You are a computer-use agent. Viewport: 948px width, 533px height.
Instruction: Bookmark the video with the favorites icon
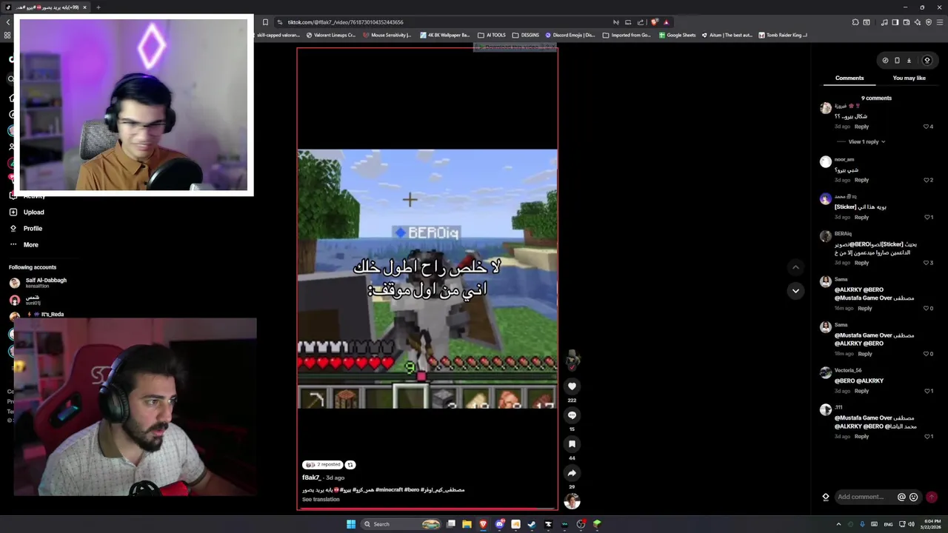(x=572, y=444)
